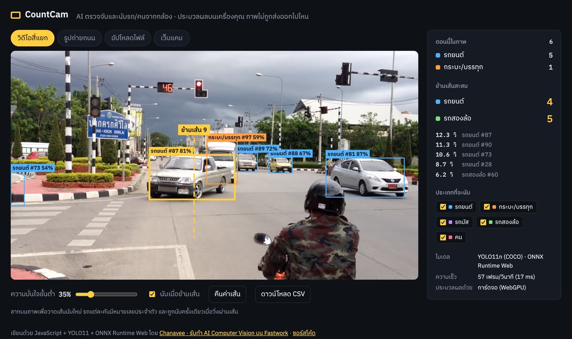Click the CountCam yellow logo icon

16,15
